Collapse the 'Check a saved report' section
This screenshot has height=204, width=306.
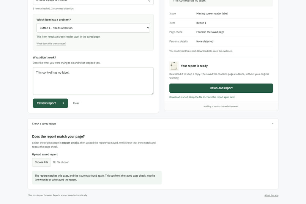tap(153, 123)
